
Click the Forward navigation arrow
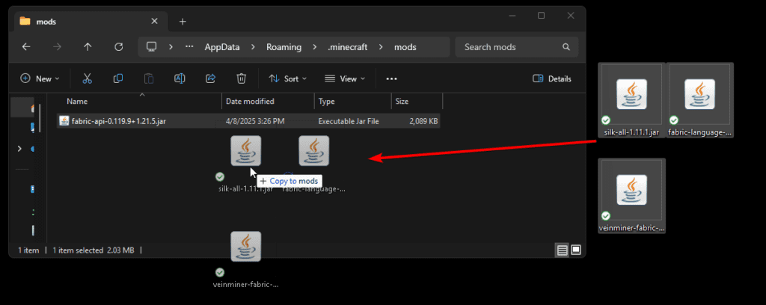[57, 47]
